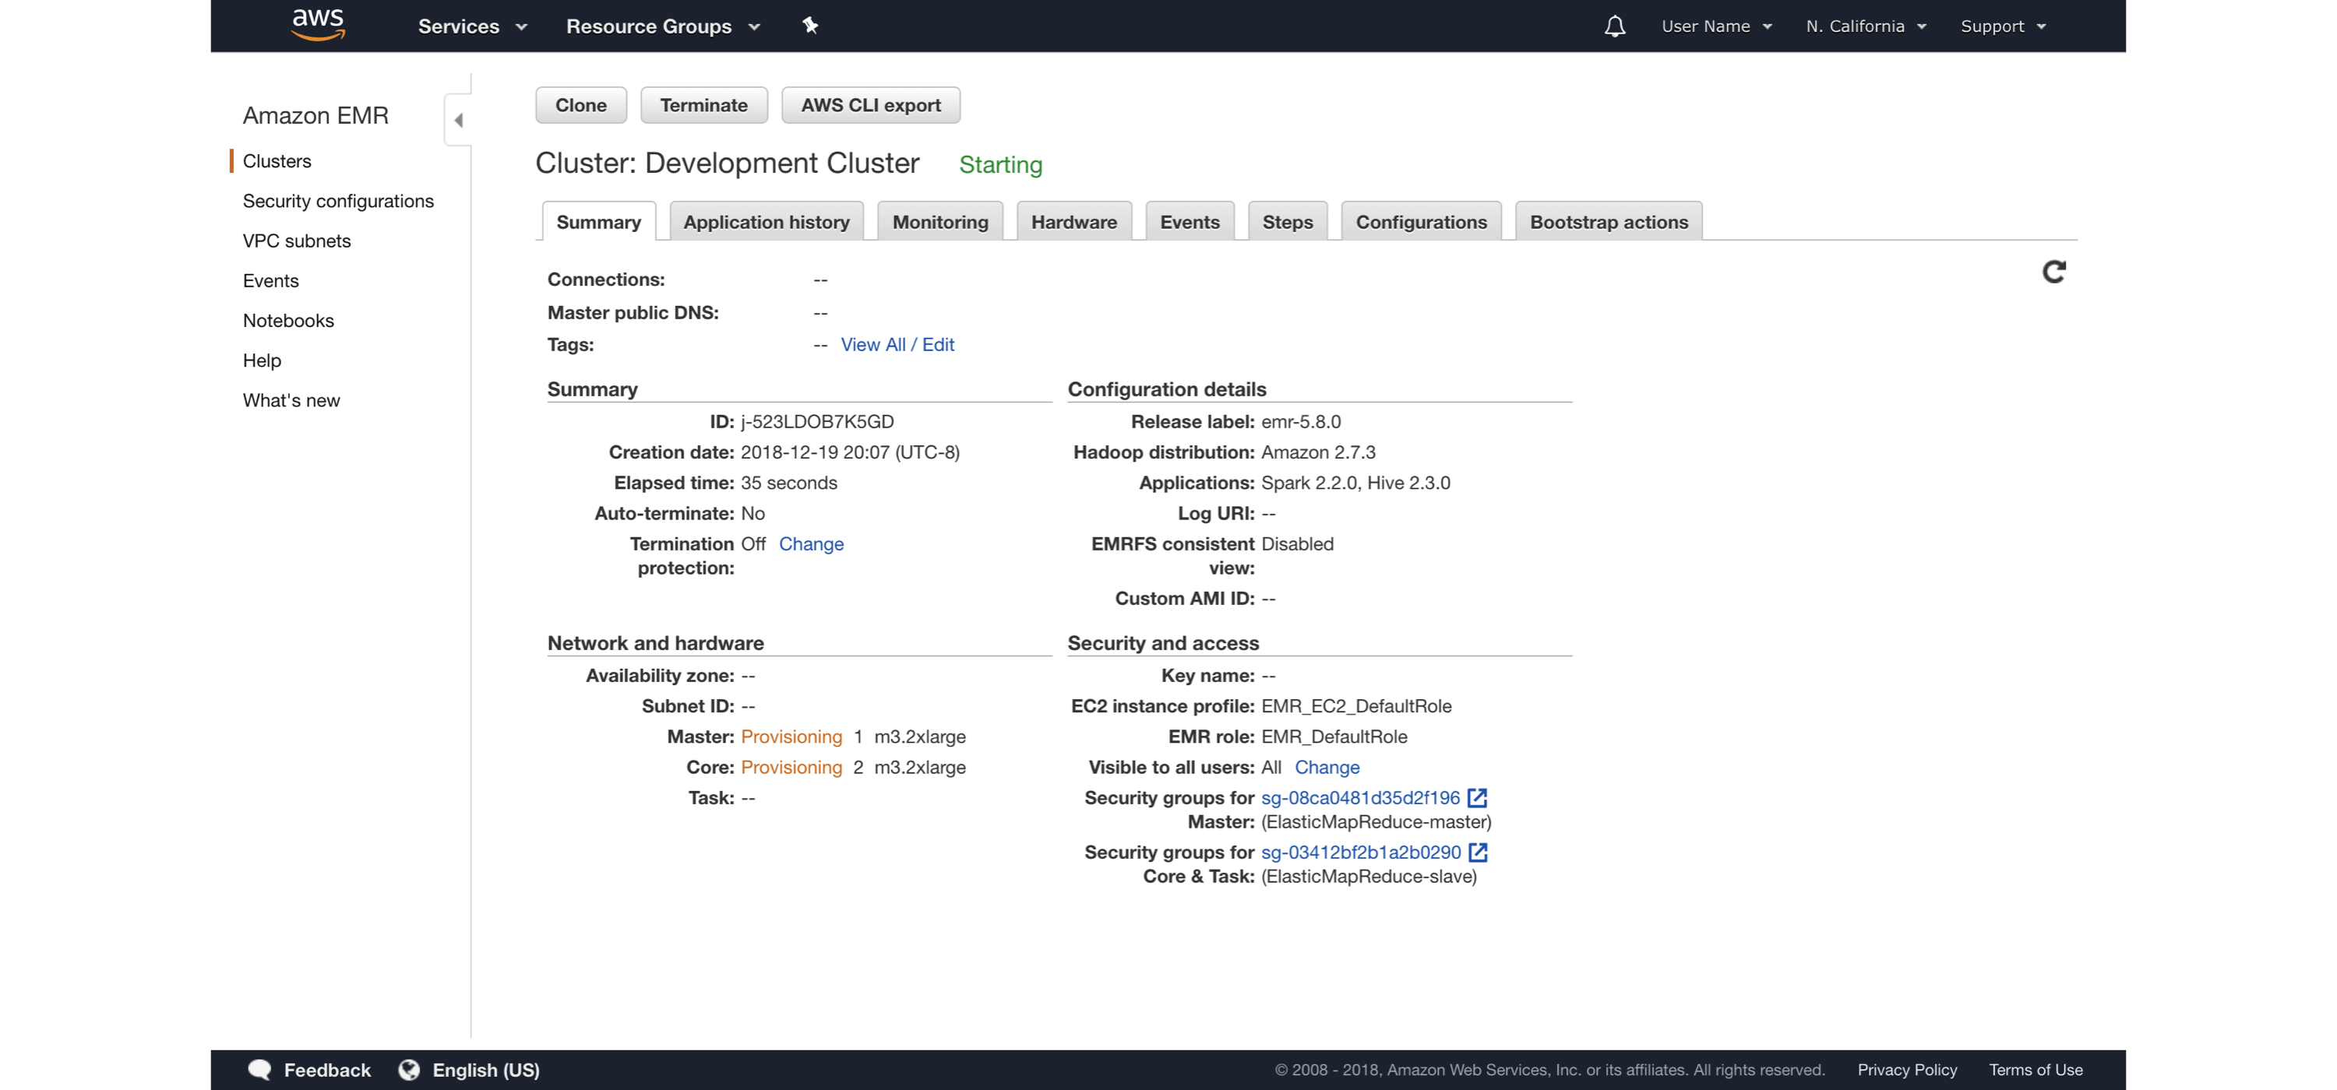Click the Feedback footer link
2337x1090 pixels.
[327, 1070]
